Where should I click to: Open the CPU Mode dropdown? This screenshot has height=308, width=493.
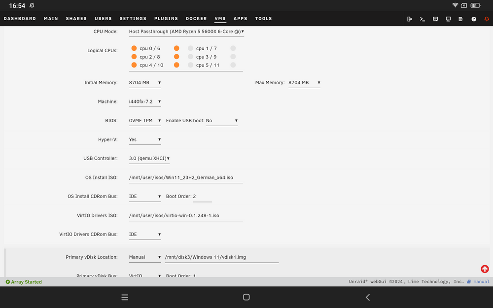click(x=186, y=32)
